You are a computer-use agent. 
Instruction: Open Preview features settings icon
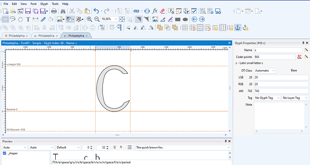(129, 147)
